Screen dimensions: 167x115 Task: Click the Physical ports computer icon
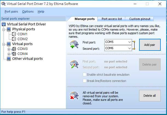(9, 29)
